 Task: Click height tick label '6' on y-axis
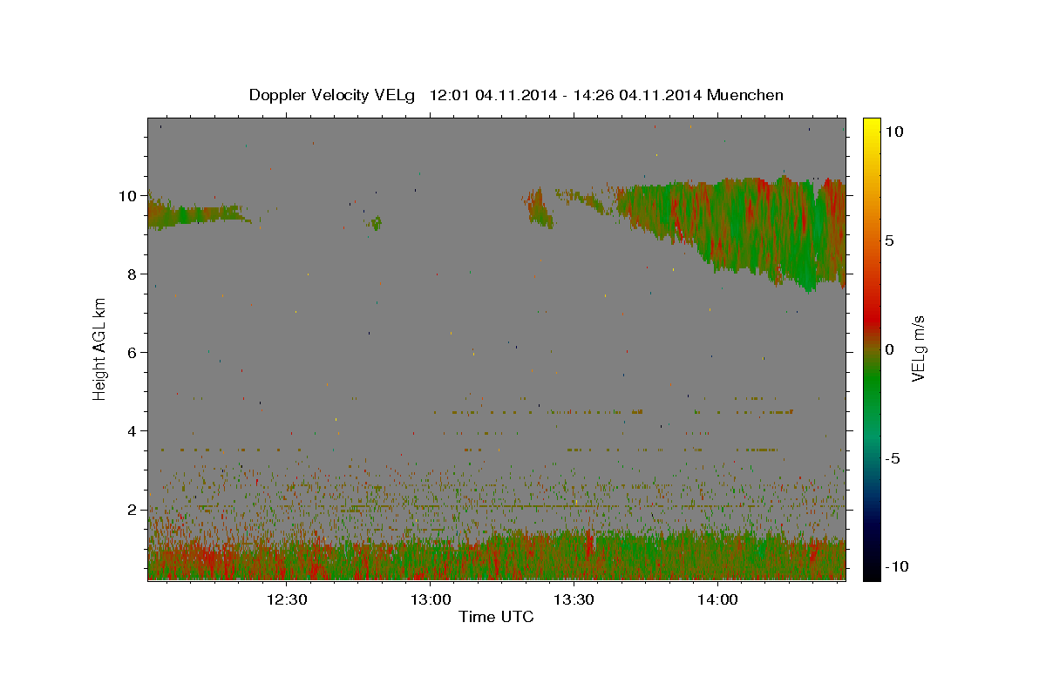[x=132, y=352]
